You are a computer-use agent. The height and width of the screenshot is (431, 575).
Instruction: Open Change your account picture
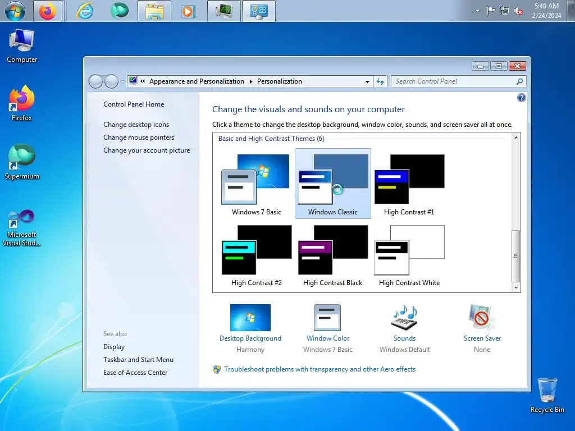click(147, 150)
